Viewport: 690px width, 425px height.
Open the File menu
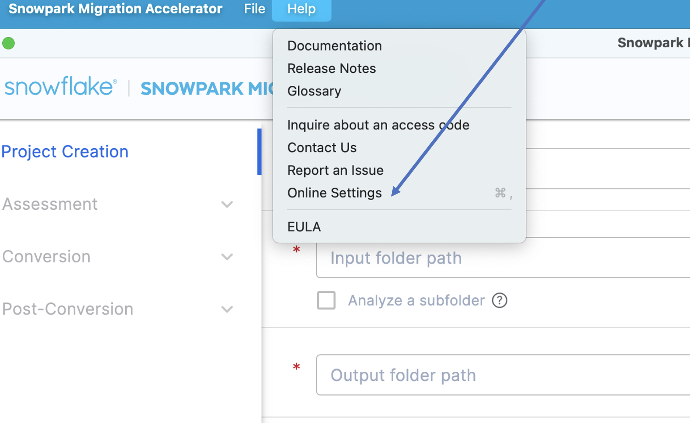(x=254, y=9)
